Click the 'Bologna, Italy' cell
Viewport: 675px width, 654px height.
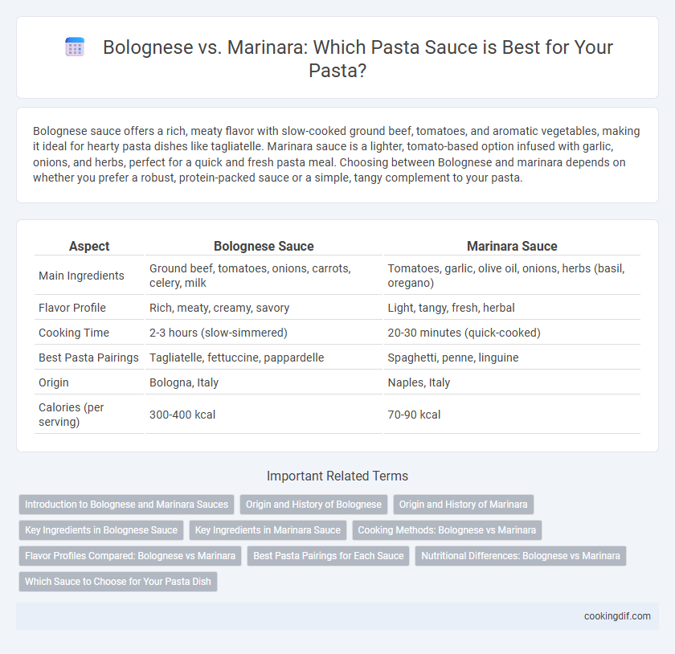(264, 382)
